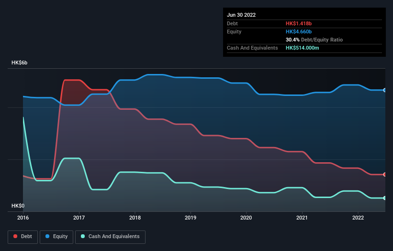The image size is (393, 251).
Task: Click the red Debt legend dot
Action: coord(15,236)
